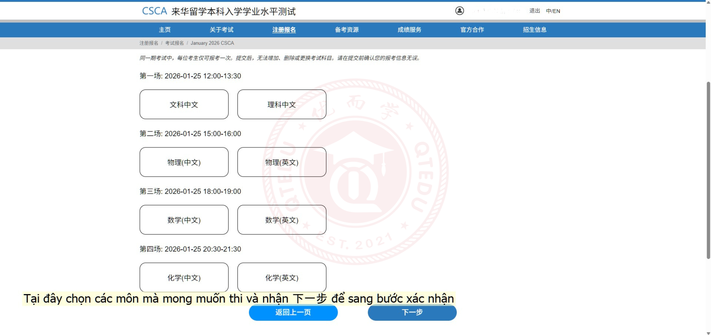Viewport: 711px width, 335px height.
Task: Select the 理科中文 subject option
Action: (282, 104)
